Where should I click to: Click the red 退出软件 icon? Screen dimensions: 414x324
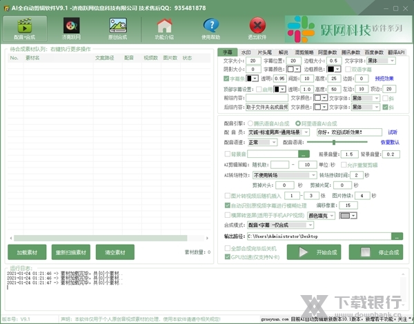tap(257, 26)
